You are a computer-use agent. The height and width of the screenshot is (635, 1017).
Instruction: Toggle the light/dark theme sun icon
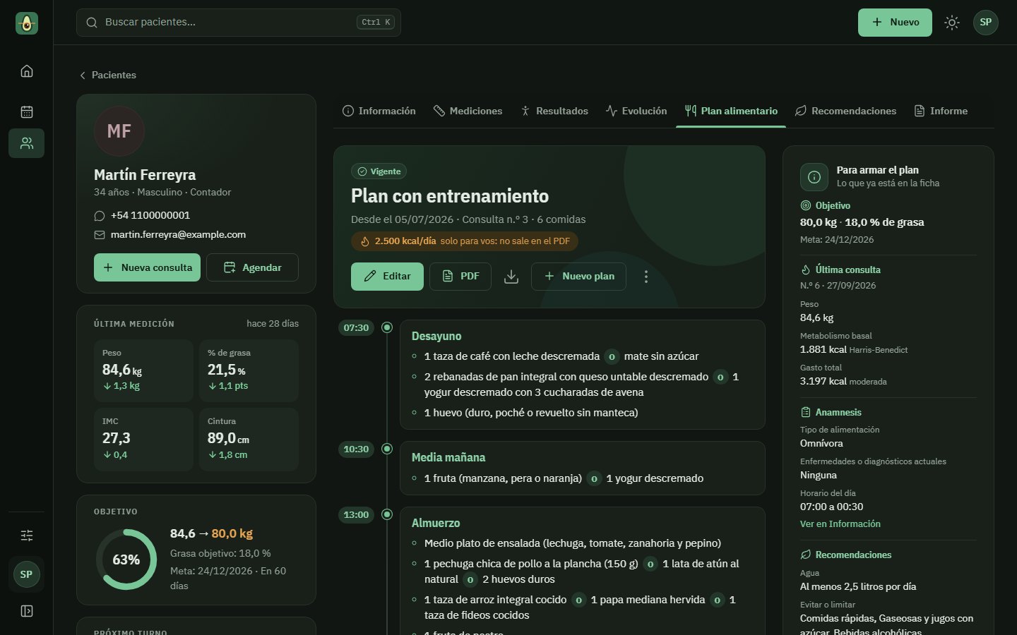coord(952,23)
